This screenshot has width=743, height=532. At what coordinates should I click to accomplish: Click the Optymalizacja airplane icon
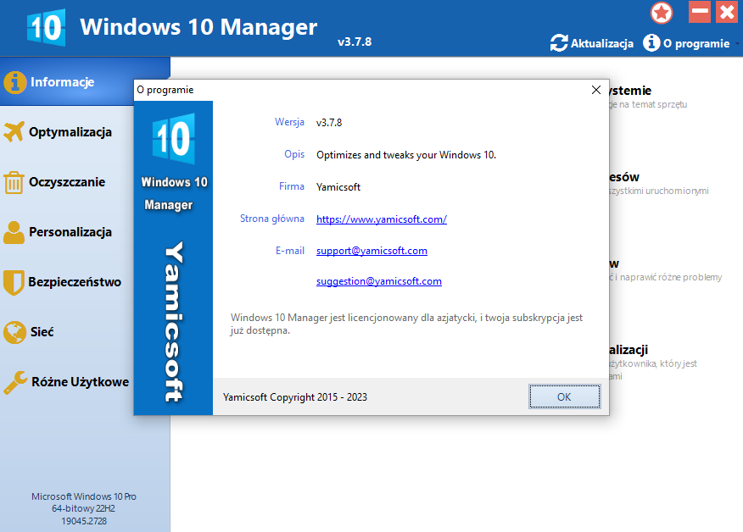(14, 131)
